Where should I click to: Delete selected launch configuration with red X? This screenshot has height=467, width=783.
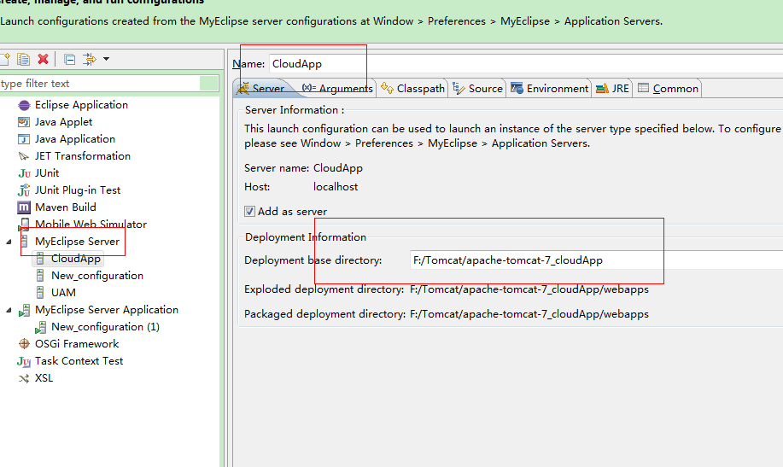coord(43,60)
